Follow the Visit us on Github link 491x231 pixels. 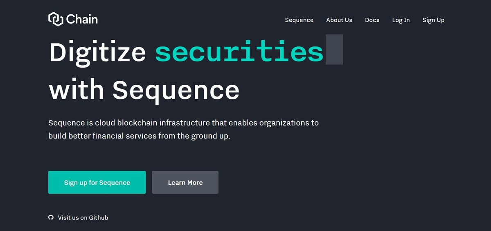click(83, 217)
